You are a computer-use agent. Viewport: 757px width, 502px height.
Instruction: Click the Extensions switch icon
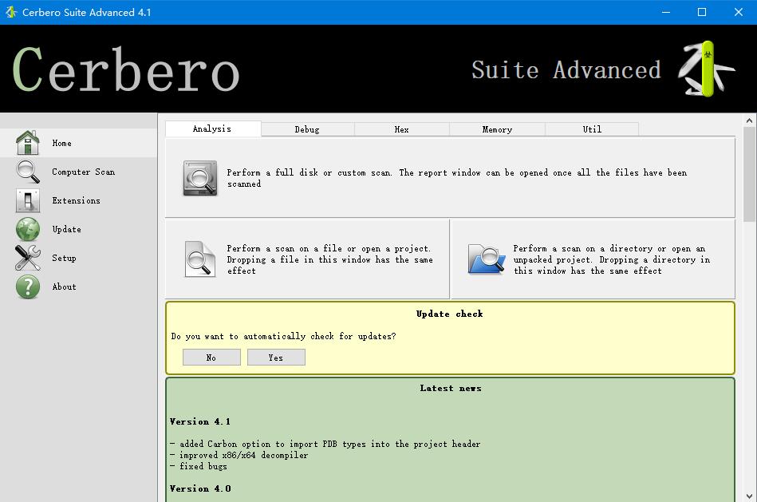pyautogui.click(x=27, y=200)
